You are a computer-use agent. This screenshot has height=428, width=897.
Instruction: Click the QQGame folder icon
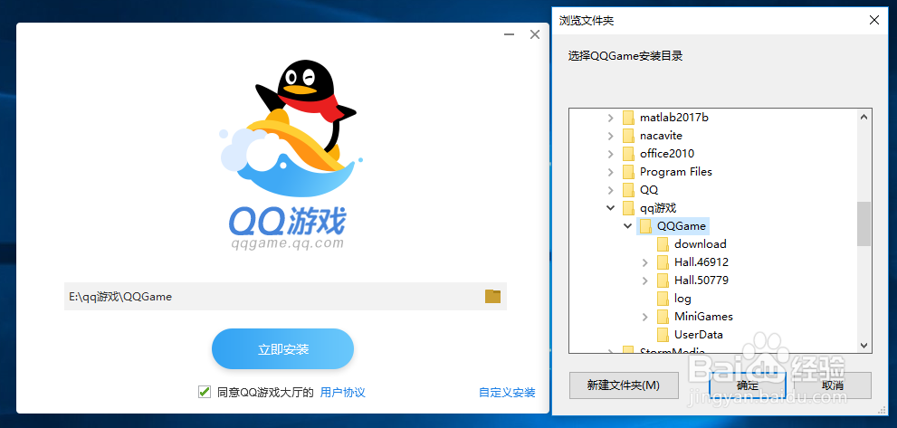(x=646, y=226)
